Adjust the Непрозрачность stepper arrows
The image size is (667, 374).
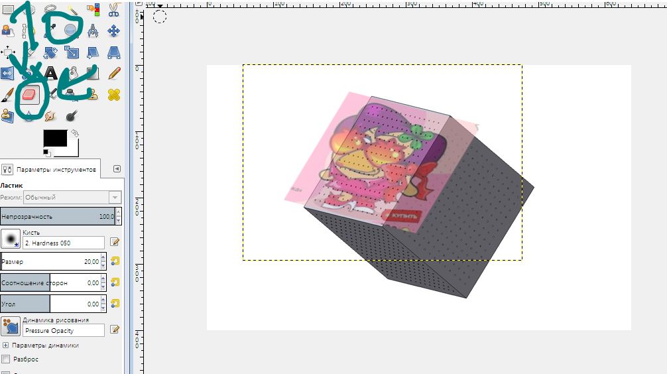tap(119, 216)
